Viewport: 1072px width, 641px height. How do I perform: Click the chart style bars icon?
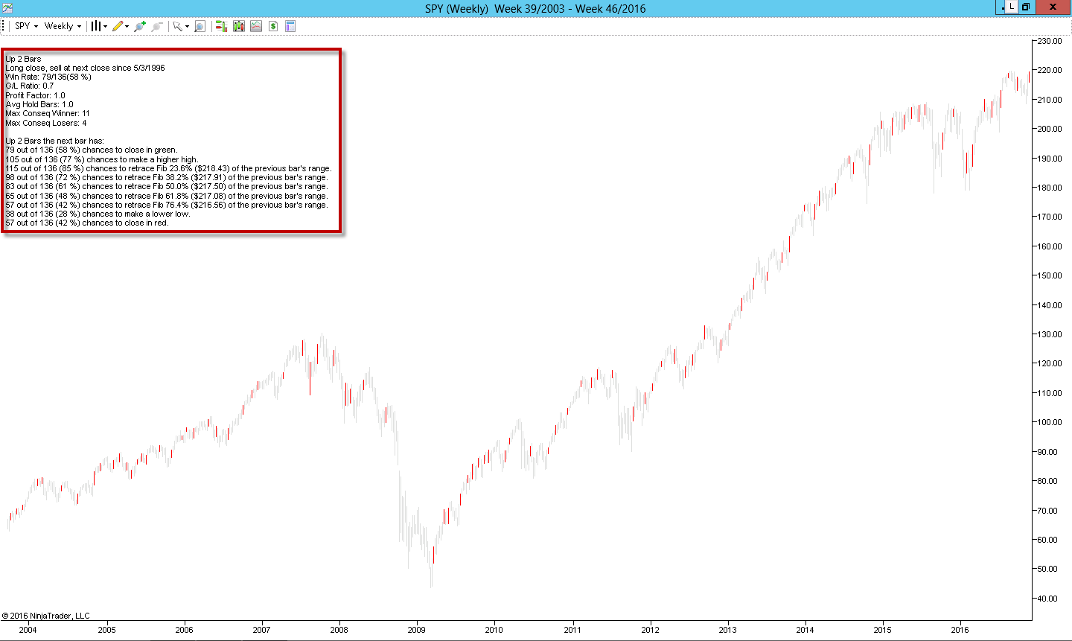point(95,26)
